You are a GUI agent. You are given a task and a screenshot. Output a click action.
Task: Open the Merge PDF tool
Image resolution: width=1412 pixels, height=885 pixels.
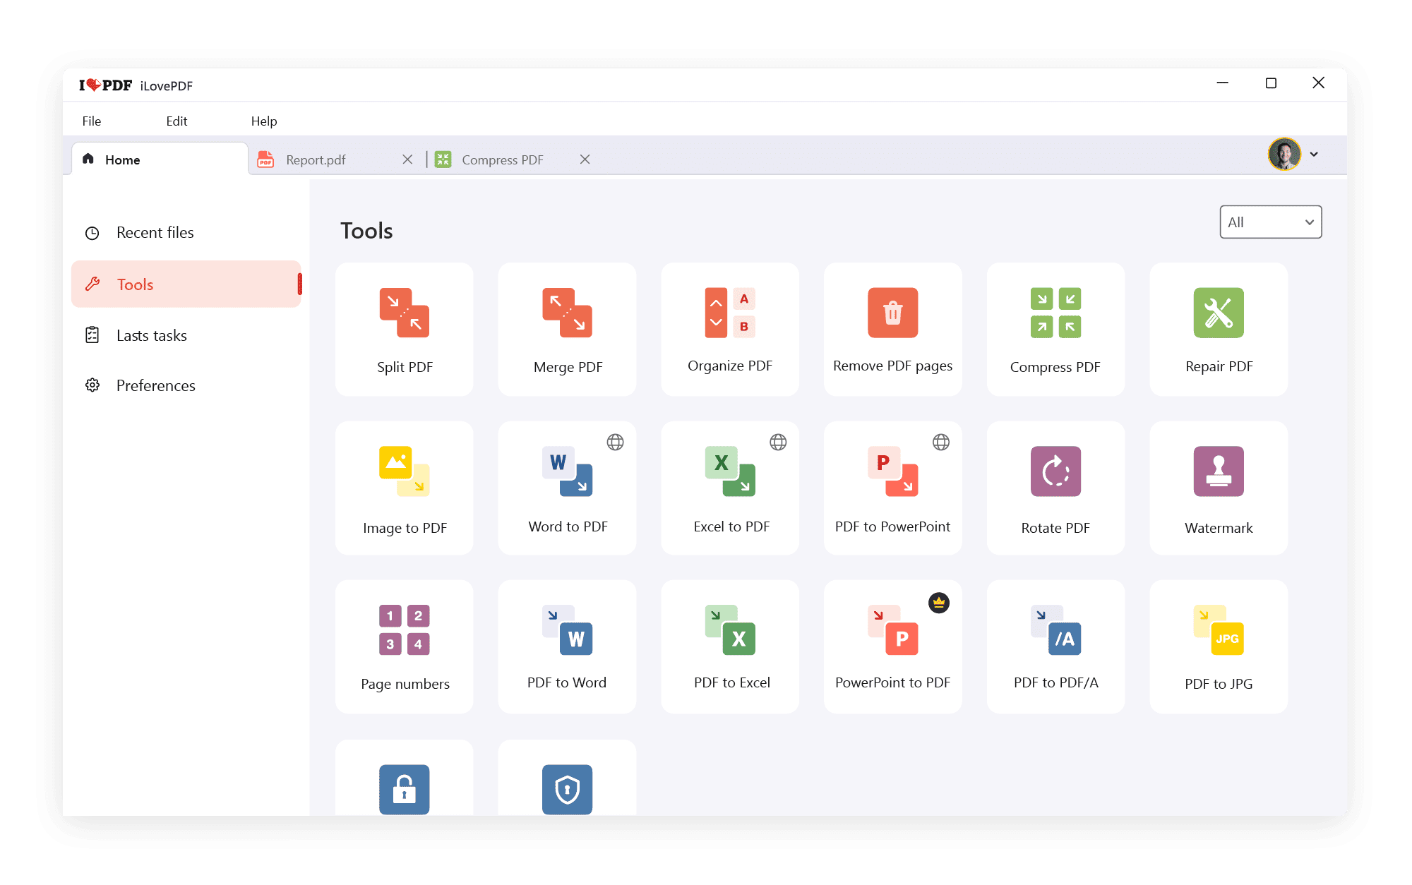(567, 329)
